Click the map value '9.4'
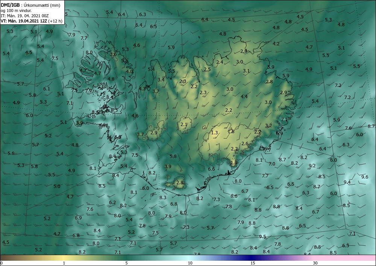This screenshot has height=266, width=376. tap(347, 182)
